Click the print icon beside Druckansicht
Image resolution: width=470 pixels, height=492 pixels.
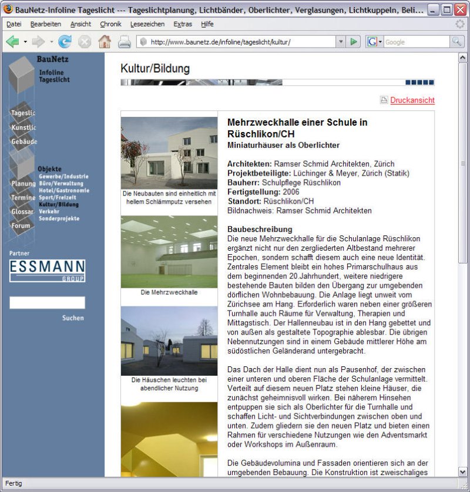(x=384, y=100)
